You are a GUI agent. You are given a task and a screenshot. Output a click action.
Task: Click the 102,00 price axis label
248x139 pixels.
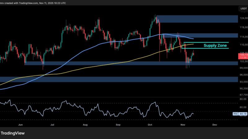(x=244, y=61)
